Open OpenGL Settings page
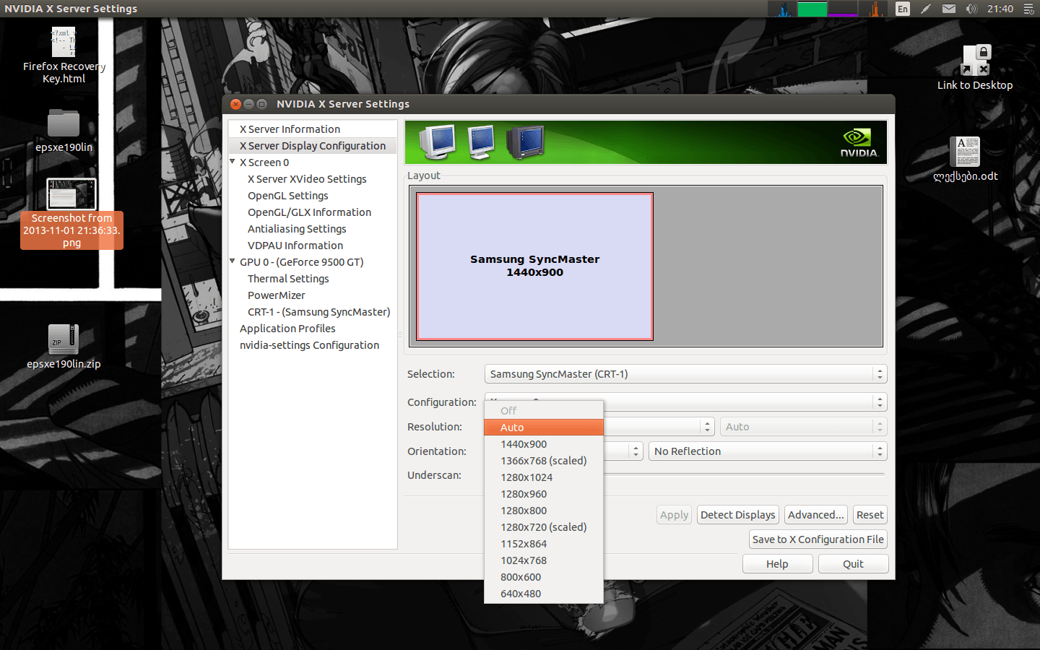Viewport: 1040px width, 650px height. click(287, 196)
